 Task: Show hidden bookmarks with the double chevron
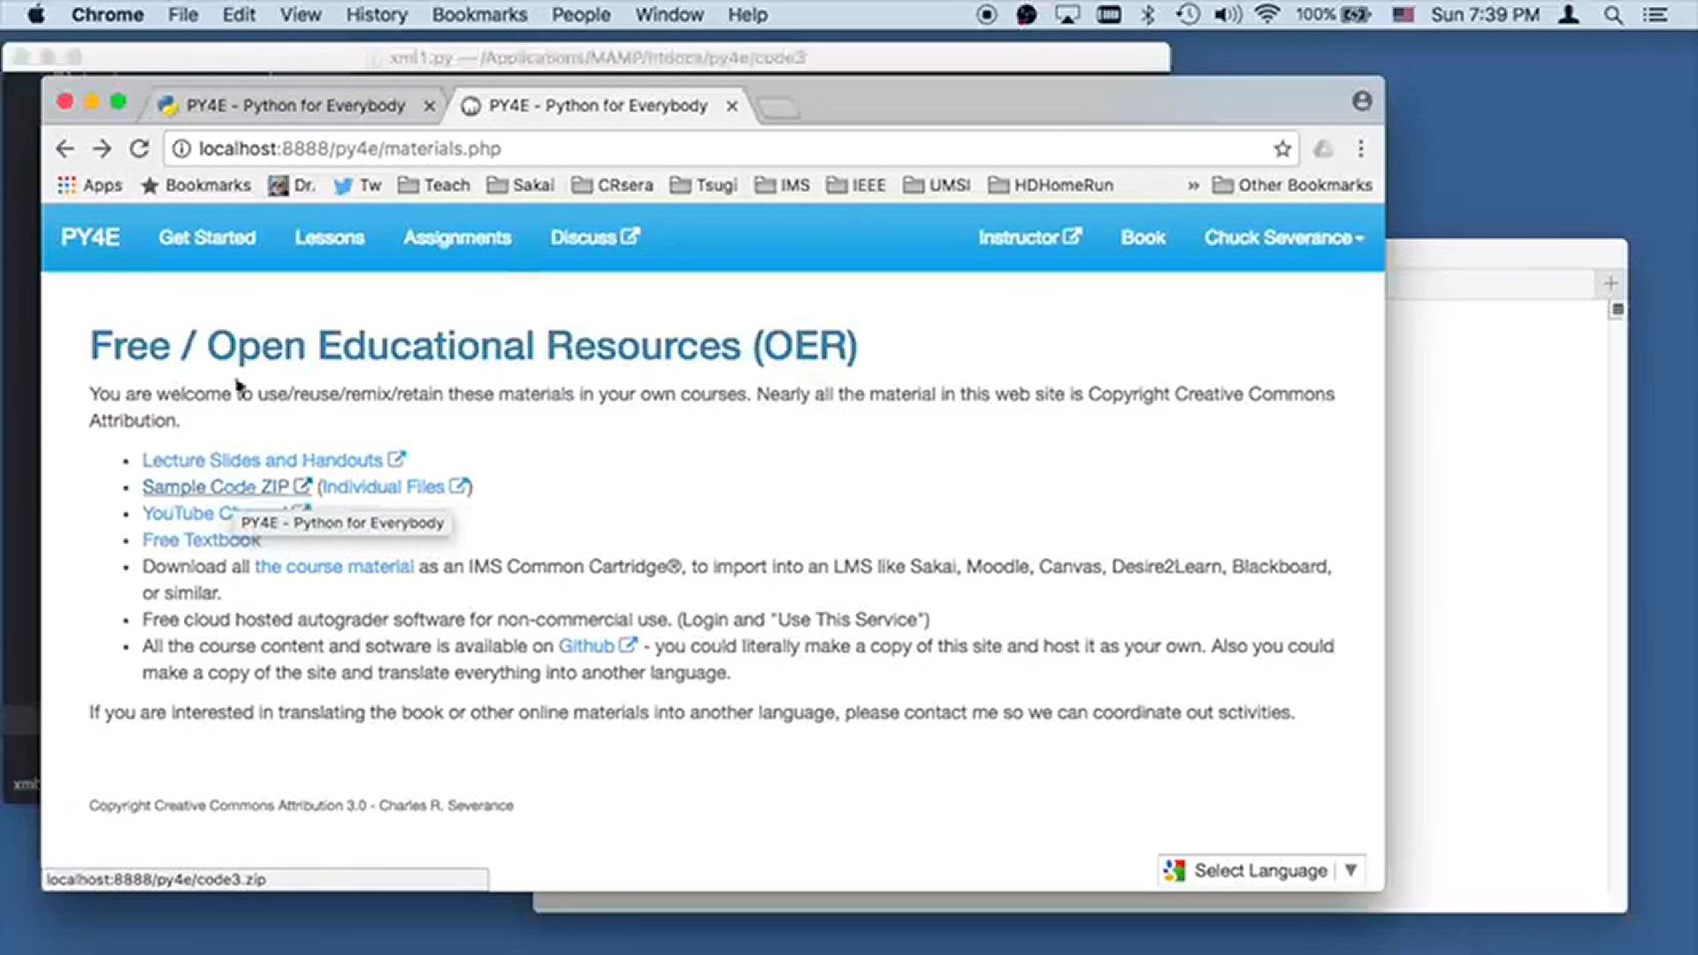(1193, 185)
